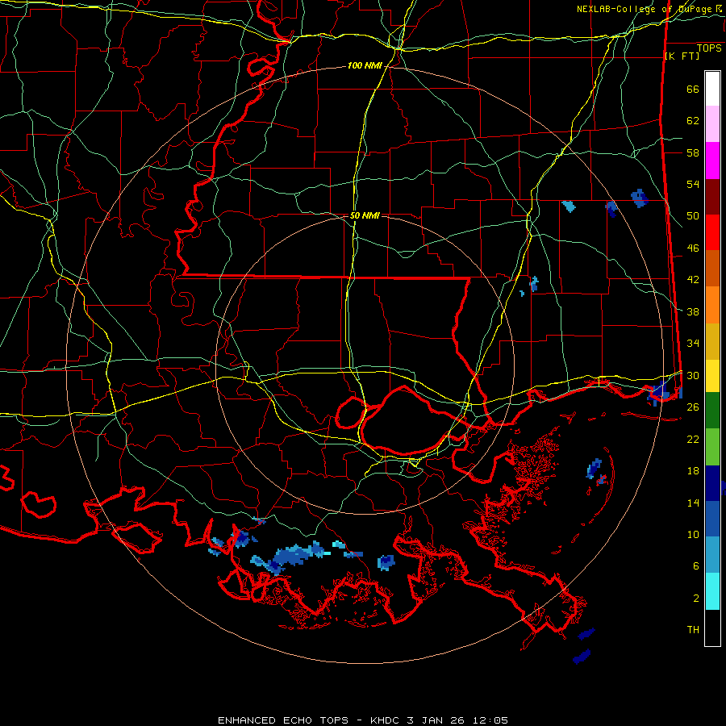
Task: Click the legend value 10
Action: (x=693, y=534)
